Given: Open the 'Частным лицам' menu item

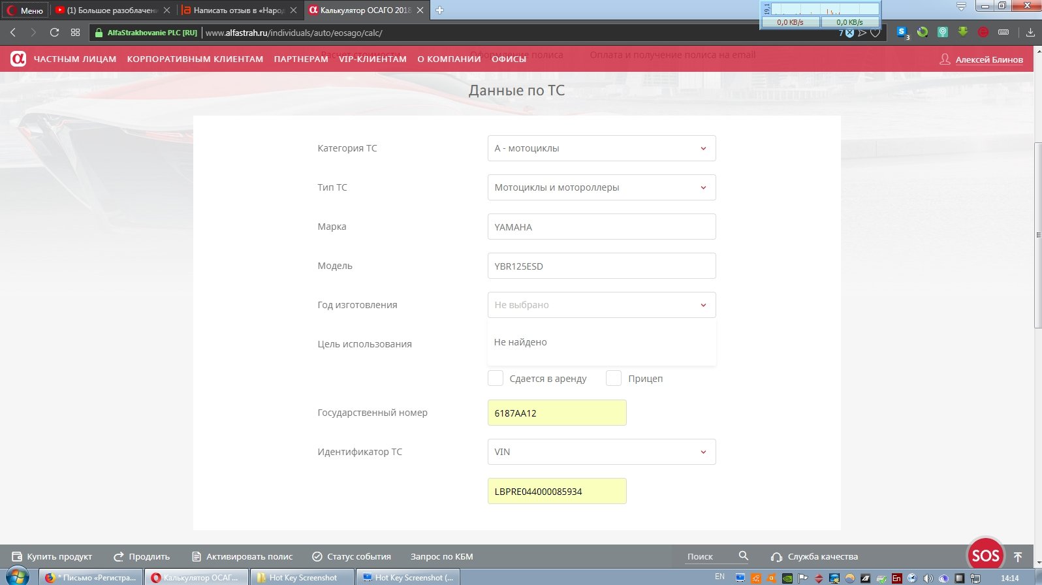Looking at the screenshot, I should click(75, 59).
